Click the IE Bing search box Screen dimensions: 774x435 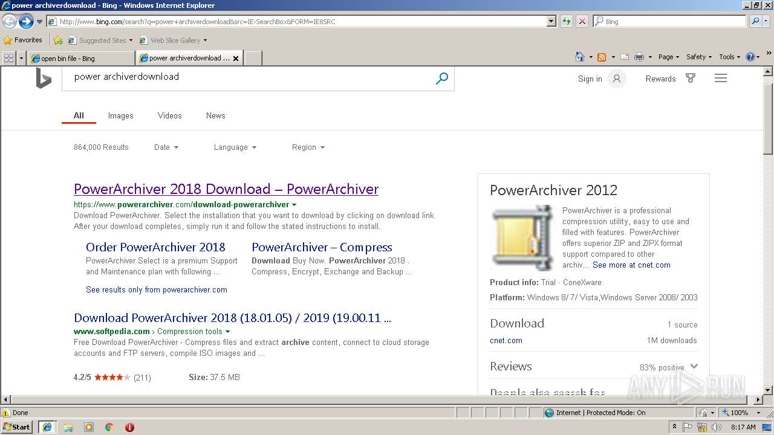(670, 21)
